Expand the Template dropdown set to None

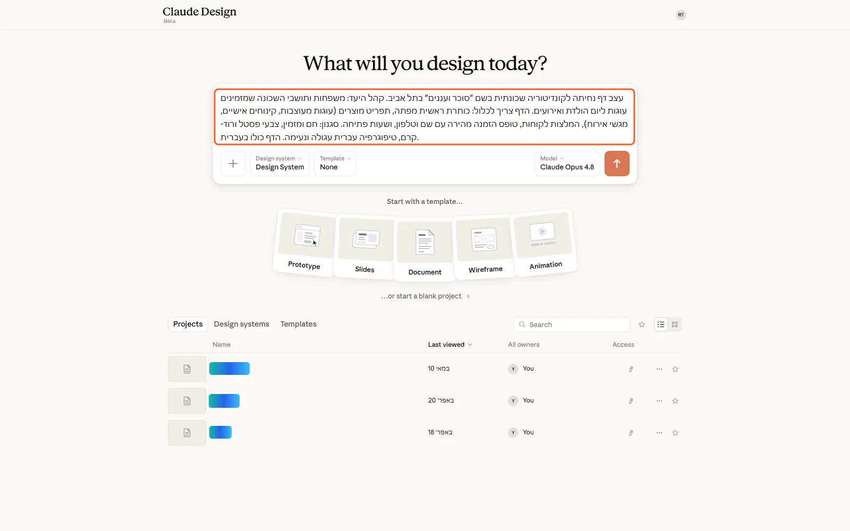click(x=335, y=164)
